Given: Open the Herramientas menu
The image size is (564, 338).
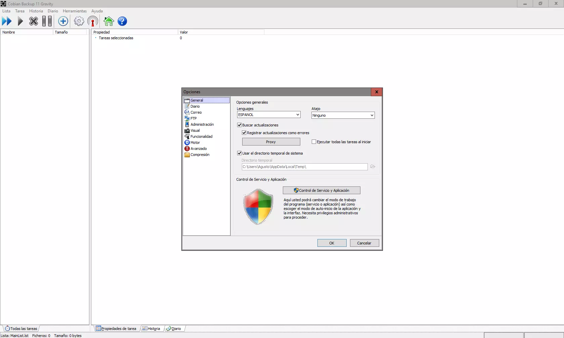Looking at the screenshot, I should (x=75, y=11).
